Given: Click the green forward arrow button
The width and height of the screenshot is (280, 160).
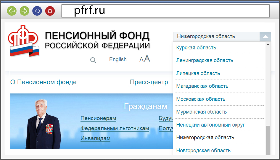Looking at the screenshot, I should tap(25, 11).
